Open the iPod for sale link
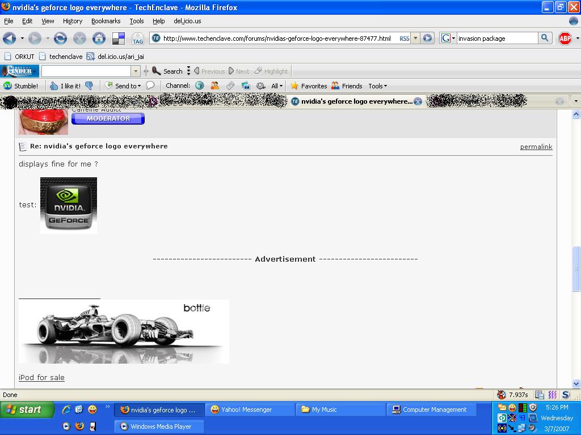The image size is (581, 435). pos(41,378)
